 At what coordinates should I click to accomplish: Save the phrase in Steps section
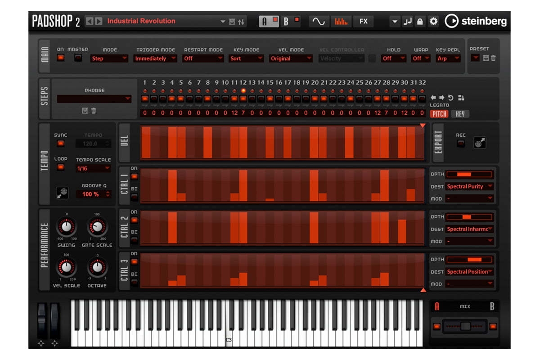[85, 111]
